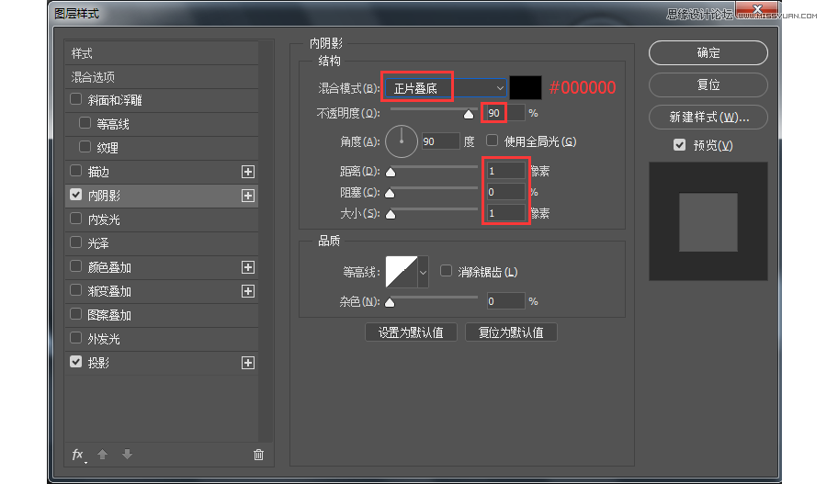Screen dimensions: 827x484
Task: Enable 描边 checkbox
Action: coord(76,171)
